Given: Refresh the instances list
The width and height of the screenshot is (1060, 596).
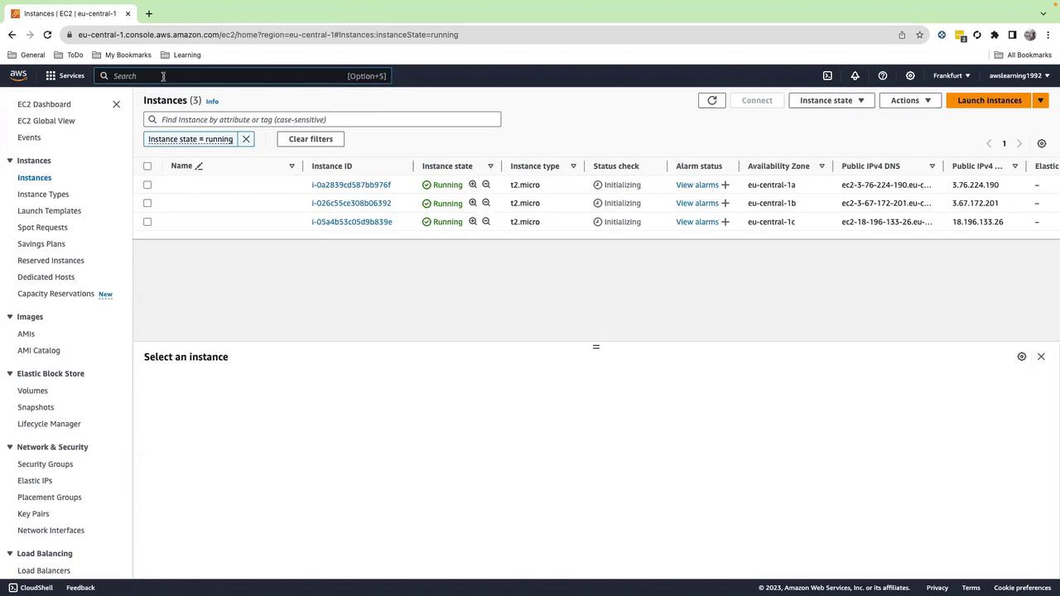Looking at the screenshot, I should (x=712, y=100).
